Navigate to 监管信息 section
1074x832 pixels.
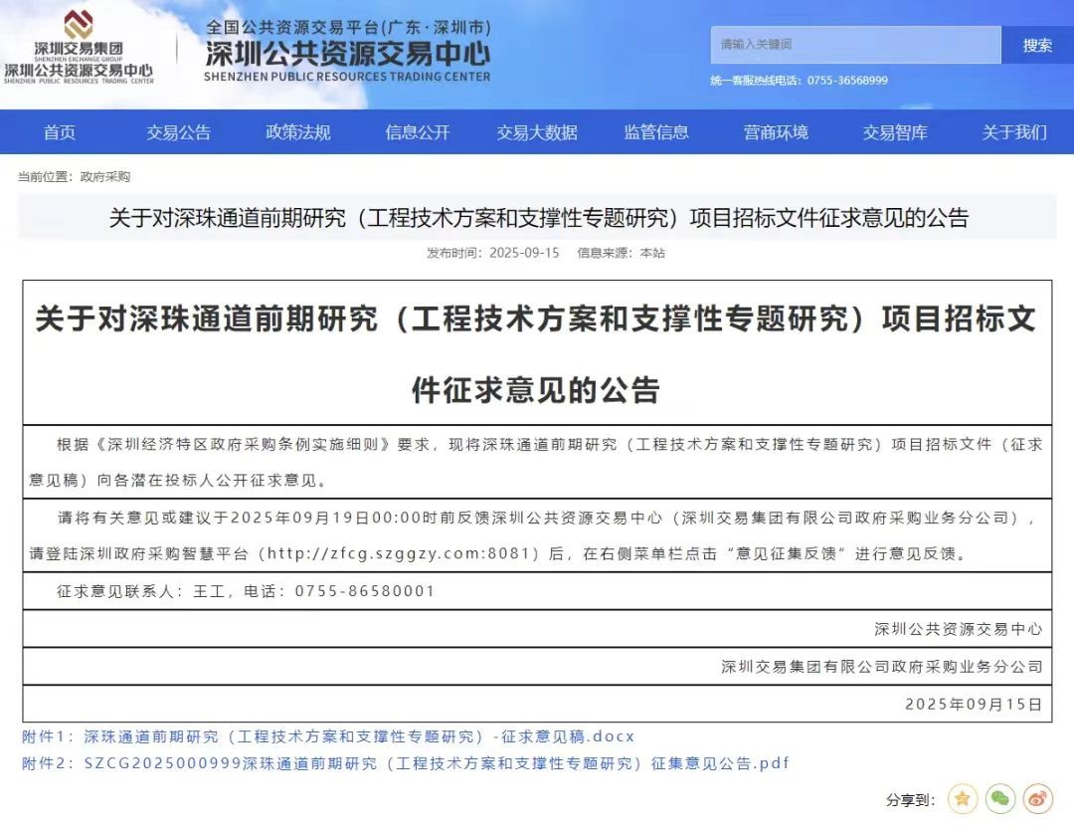656,132
